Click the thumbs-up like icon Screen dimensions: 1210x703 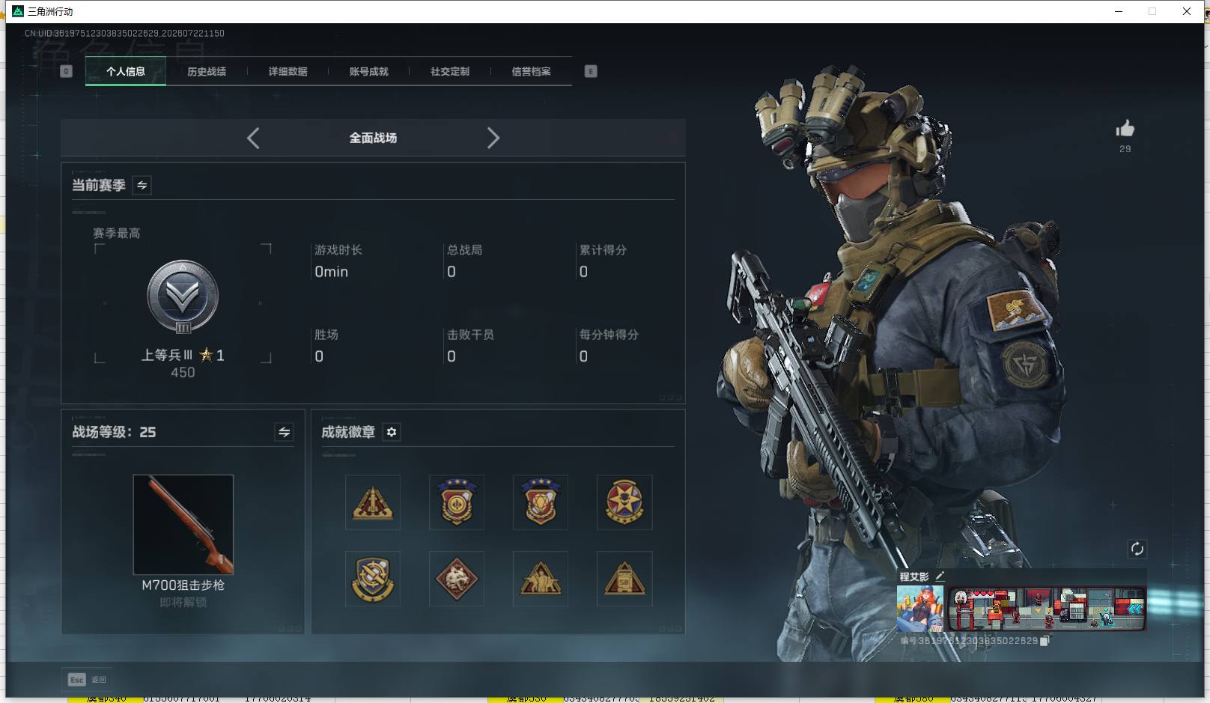click(1125, 129)
